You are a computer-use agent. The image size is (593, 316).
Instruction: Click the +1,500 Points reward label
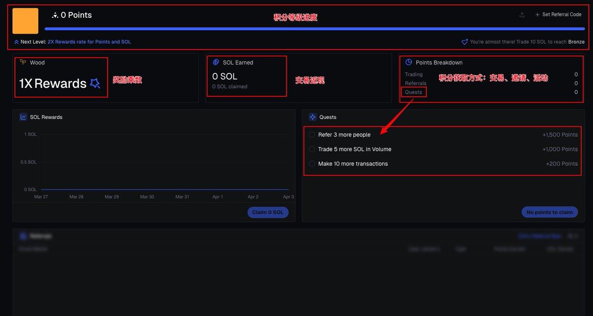pyautogui.click(x=560, y=135)
